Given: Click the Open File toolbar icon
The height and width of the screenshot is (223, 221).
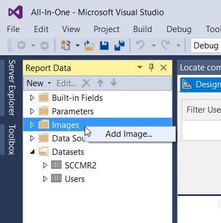Looking at the screenshot, I should click(x=89, y=46).
